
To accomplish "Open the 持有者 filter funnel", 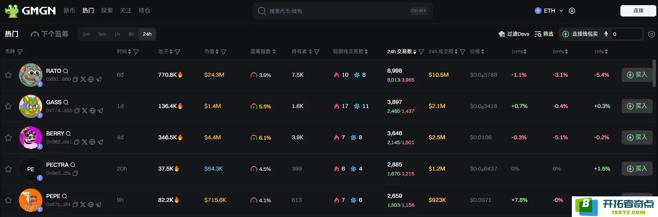I will coord(317,52).
